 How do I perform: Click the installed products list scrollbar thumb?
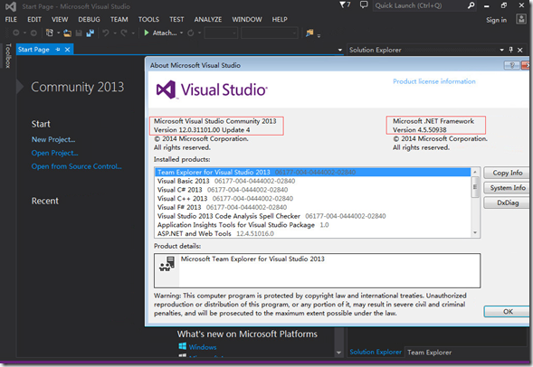click(x=475, y=187)
